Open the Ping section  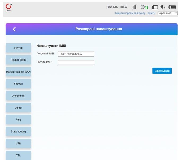pyautogui.click(x=18, y=120)
